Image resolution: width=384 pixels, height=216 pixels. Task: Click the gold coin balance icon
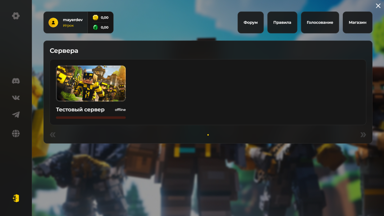[x=95, y=18]
